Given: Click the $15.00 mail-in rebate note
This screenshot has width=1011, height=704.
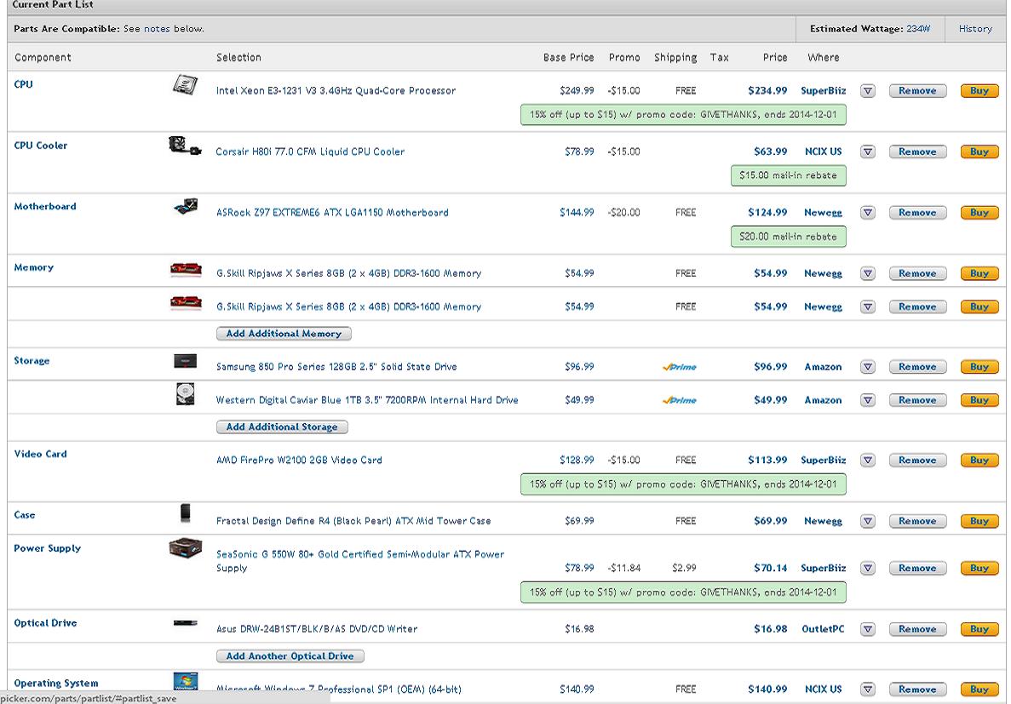Looking at the screenshot, I should click(x=789, y=175).
